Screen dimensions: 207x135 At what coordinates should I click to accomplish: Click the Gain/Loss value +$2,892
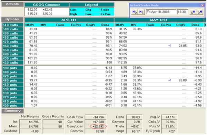98,127
